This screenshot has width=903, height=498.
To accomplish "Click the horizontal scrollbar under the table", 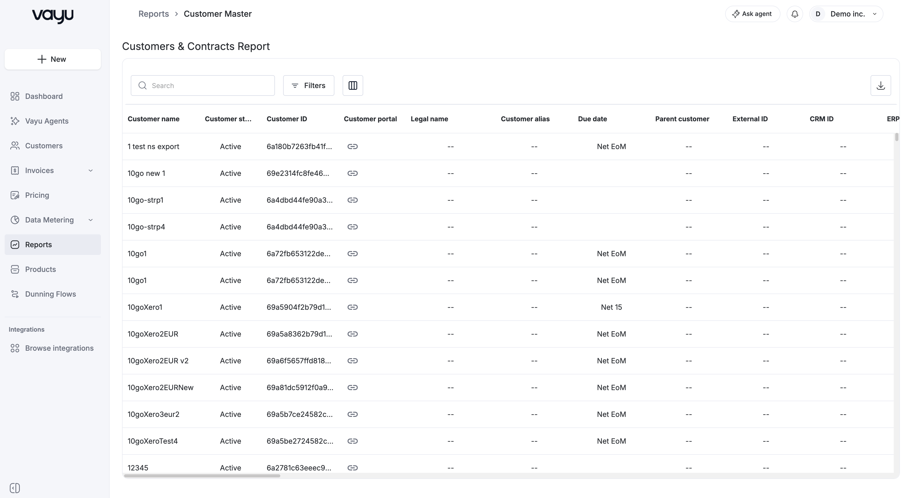I will (202, 476).
